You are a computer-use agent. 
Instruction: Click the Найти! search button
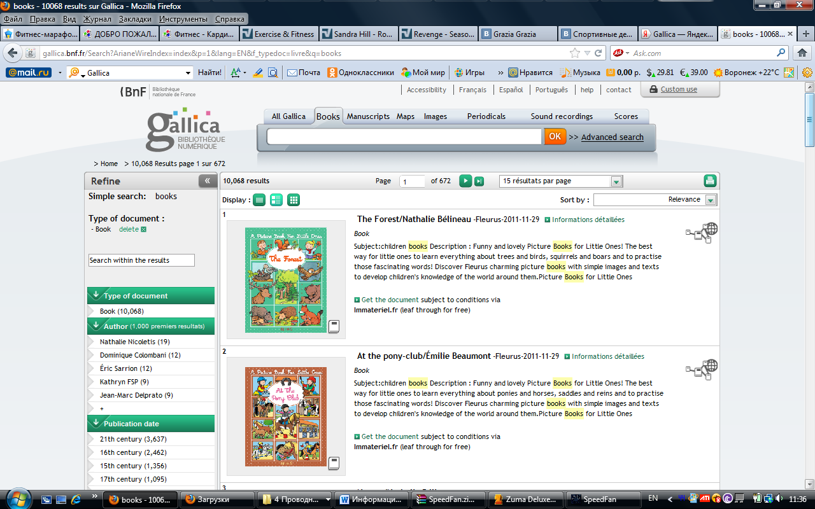(x=209, y=73)
